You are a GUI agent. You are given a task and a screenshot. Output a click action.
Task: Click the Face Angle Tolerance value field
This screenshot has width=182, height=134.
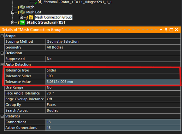(x=113, y=93)
